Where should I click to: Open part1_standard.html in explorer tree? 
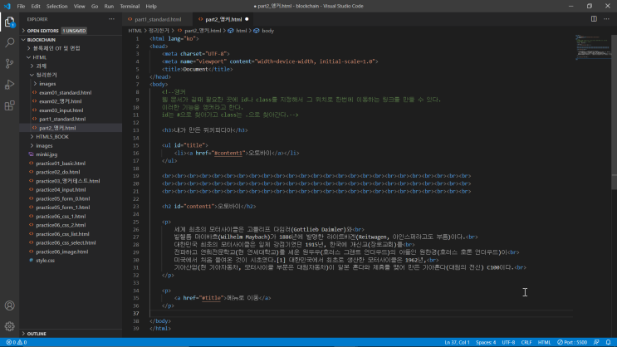click(62, 119)
